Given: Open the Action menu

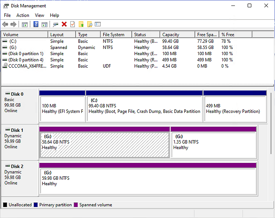Looking at the screenshot, I should [22, 15].
